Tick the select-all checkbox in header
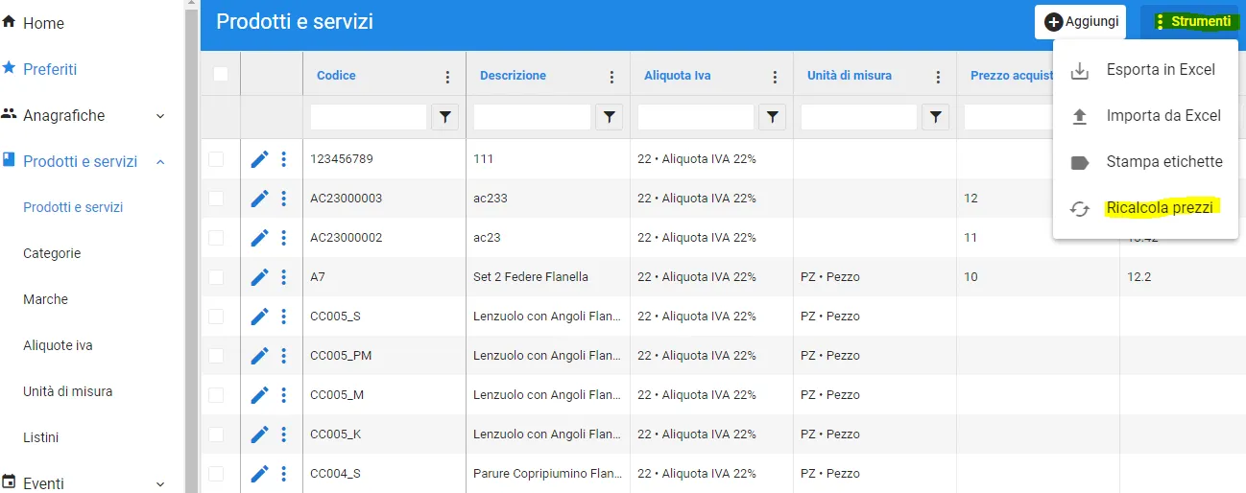1246x493 pixels. (x=221, y=74)
